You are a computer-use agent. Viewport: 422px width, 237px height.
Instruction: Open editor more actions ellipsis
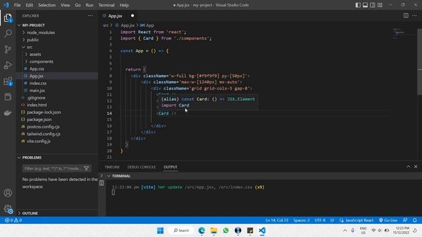pyautogui.click(x=415, y=16)
